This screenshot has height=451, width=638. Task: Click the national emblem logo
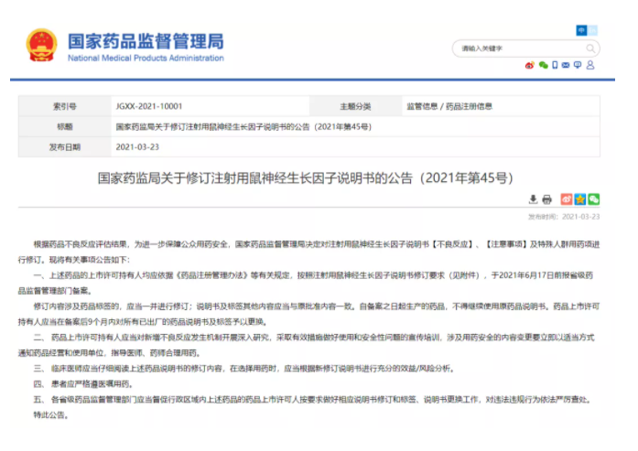(x=41, y=45)
